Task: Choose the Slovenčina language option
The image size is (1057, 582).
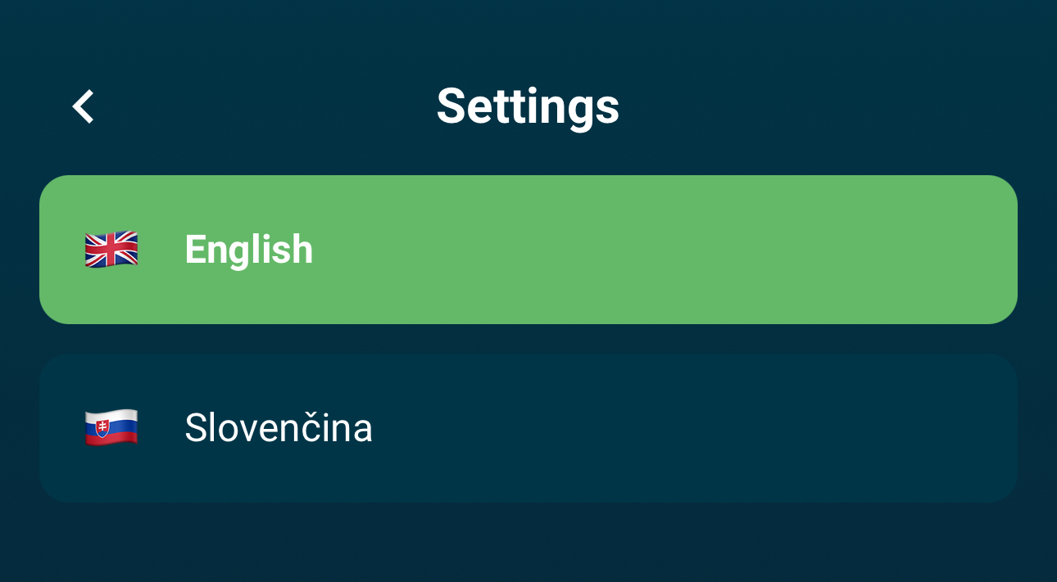Action: [528, 427]
